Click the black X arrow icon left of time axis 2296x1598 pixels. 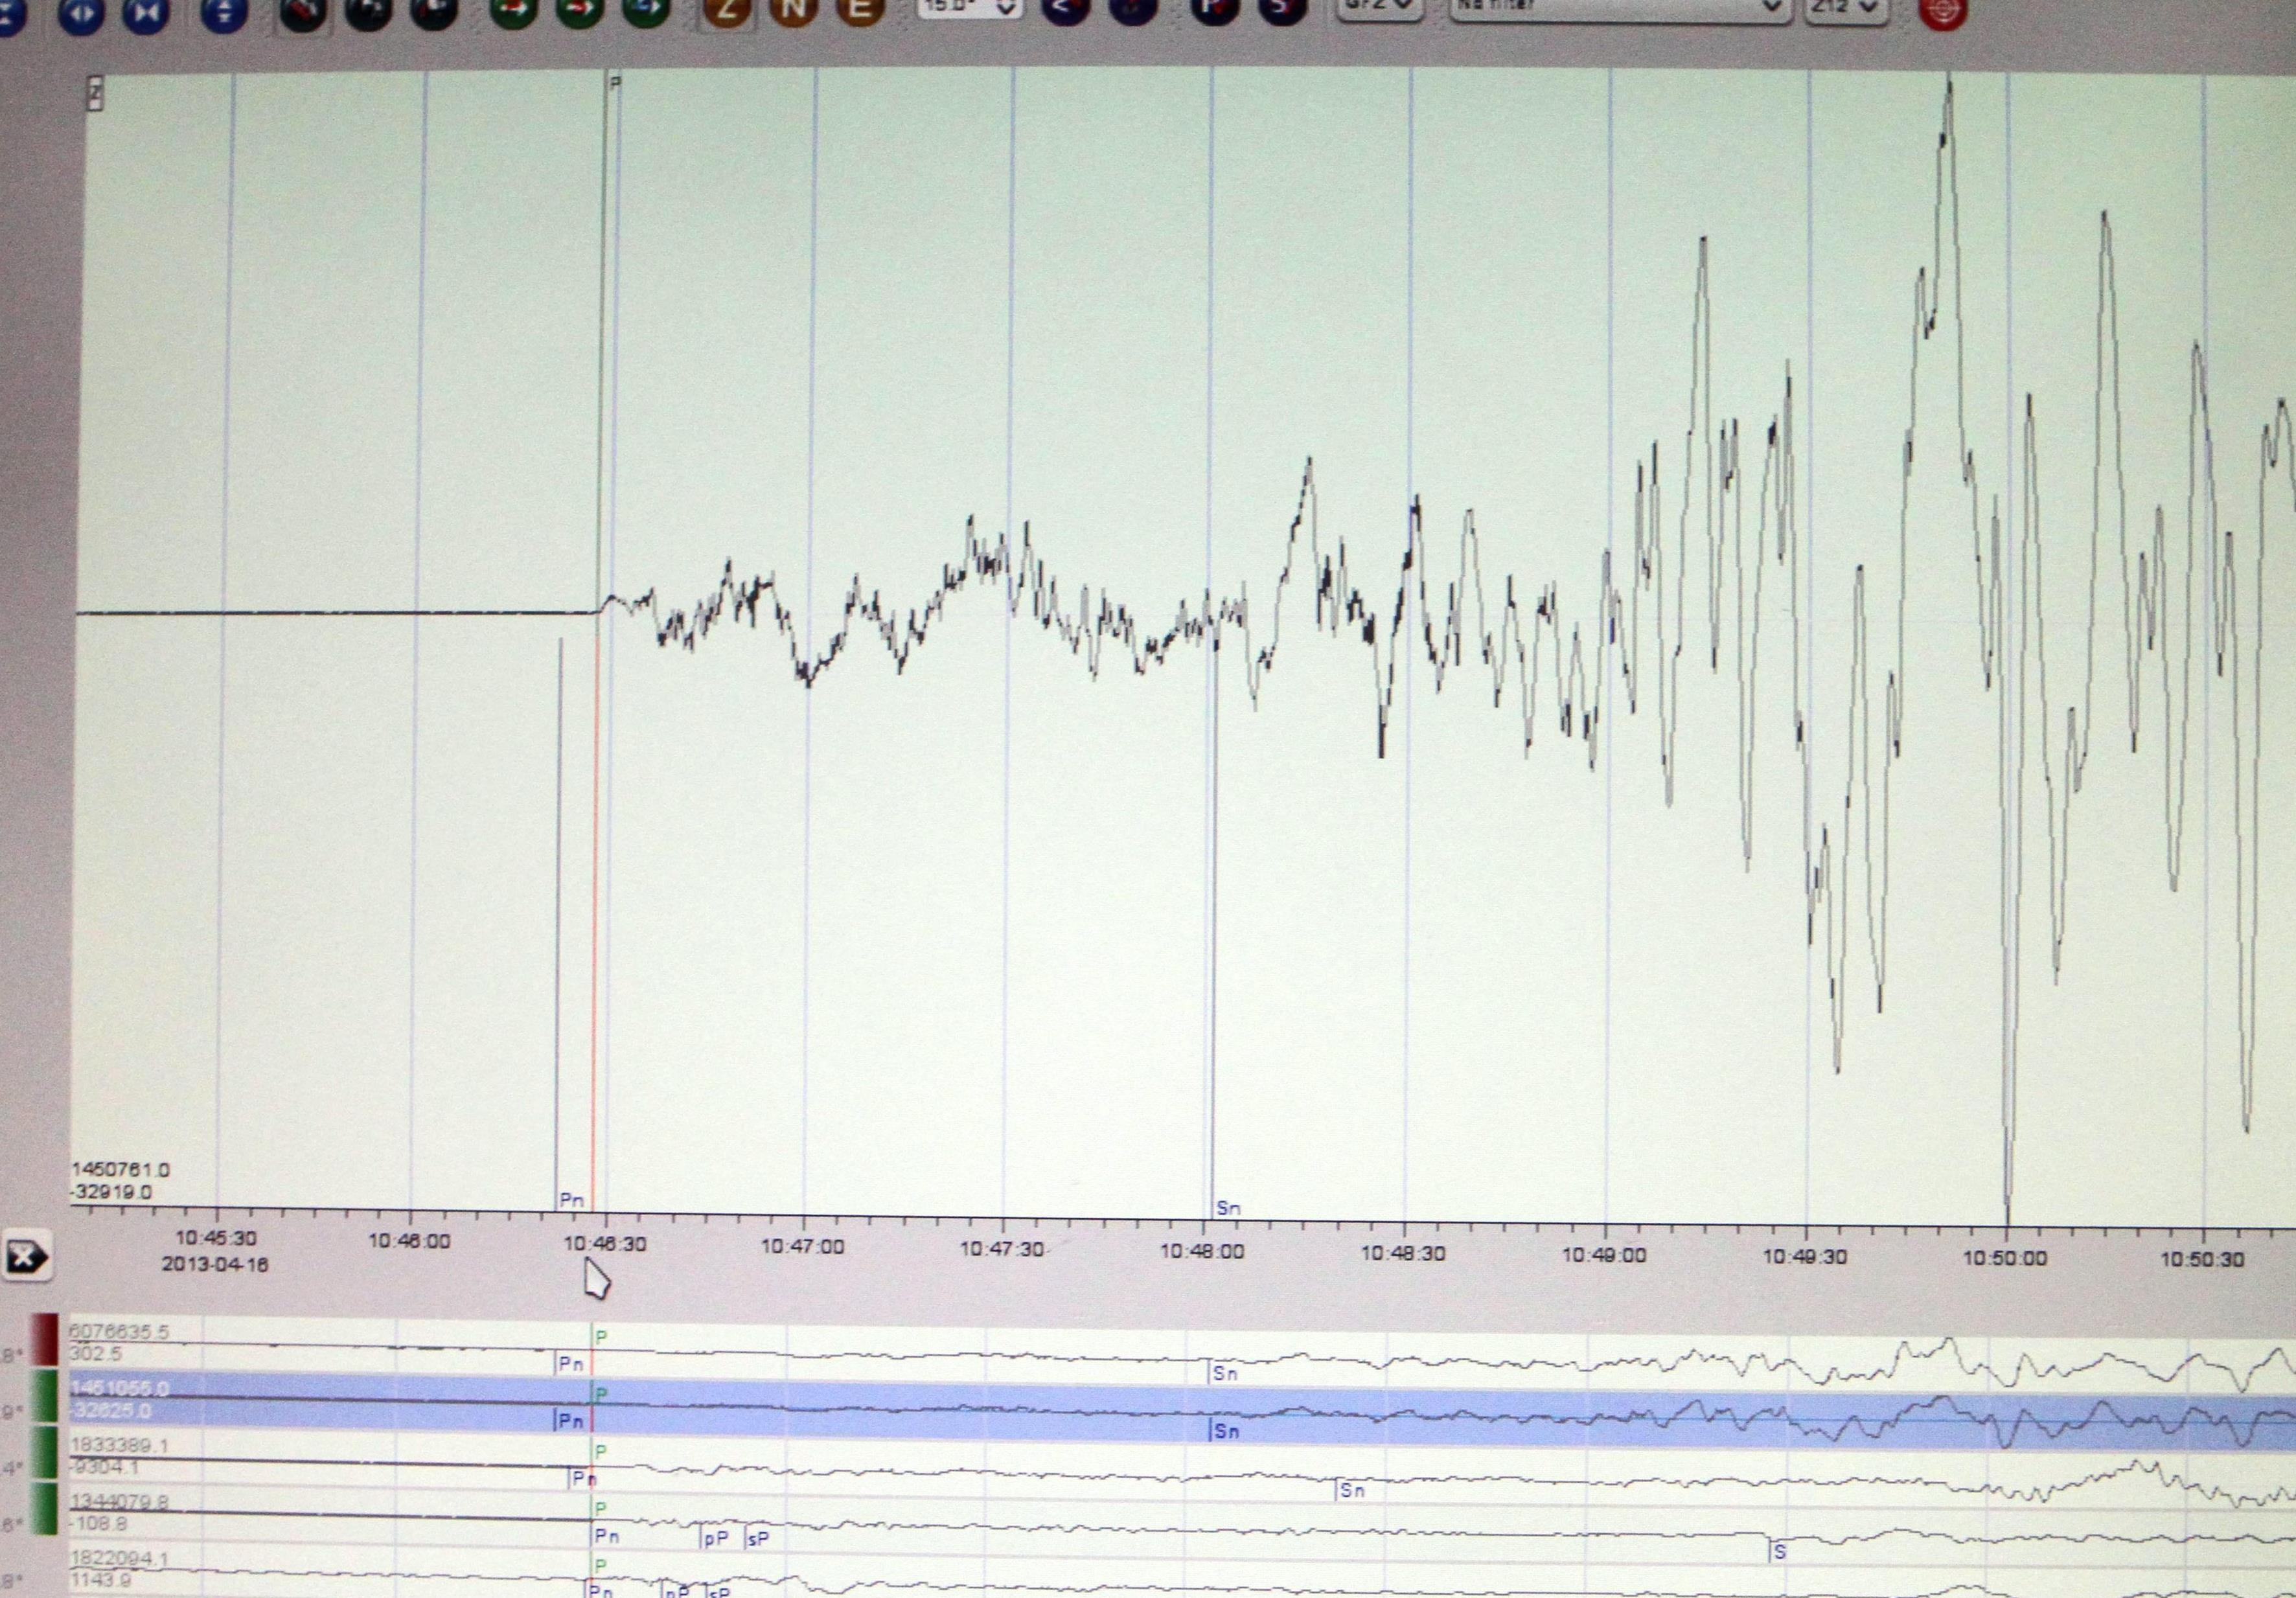[x=27, y=1256]
